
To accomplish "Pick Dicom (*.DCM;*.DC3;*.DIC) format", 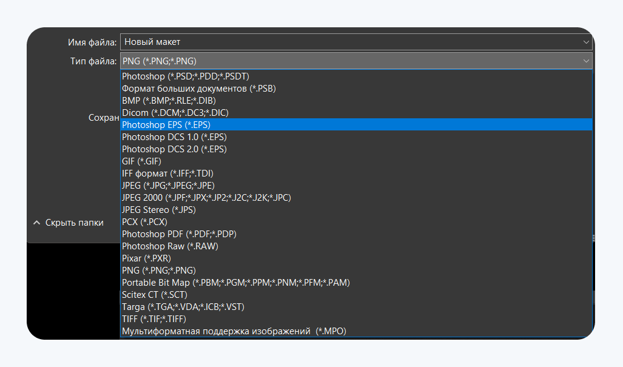I will point(356,113).
